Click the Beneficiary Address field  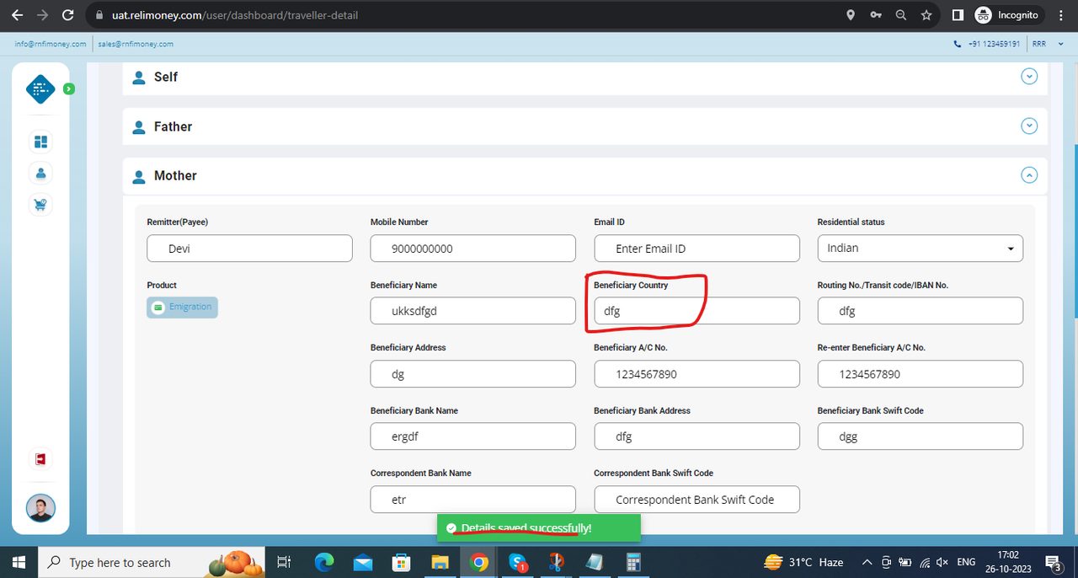(473, 374)
